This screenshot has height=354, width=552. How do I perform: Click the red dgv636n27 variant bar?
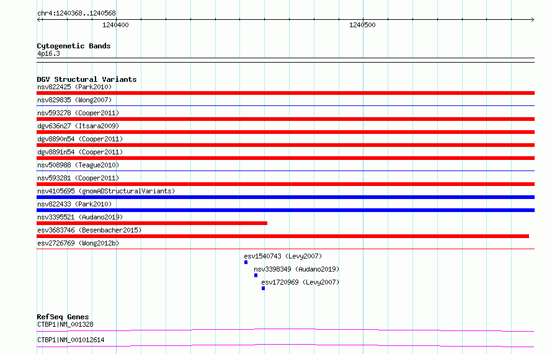285,132
